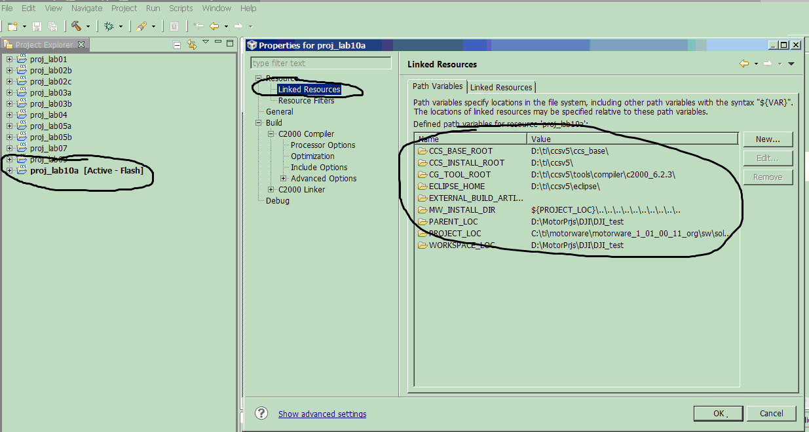
Task: Click the help question mark icon
Action: click(x=261, y=413)
